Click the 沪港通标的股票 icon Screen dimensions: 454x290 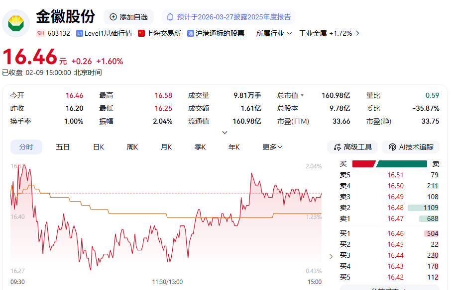point(191,34)
